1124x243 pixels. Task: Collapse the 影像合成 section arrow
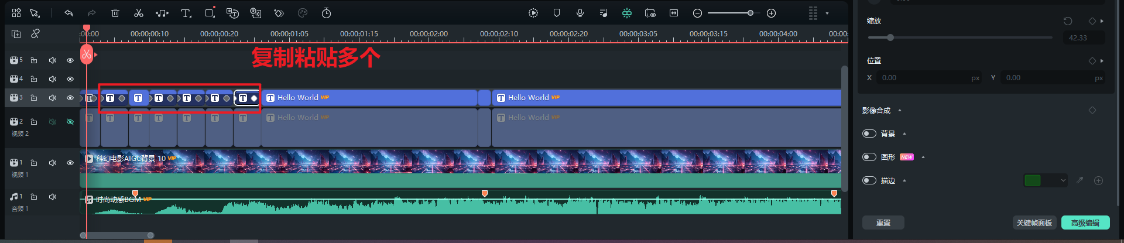click(x=900, y=110)
